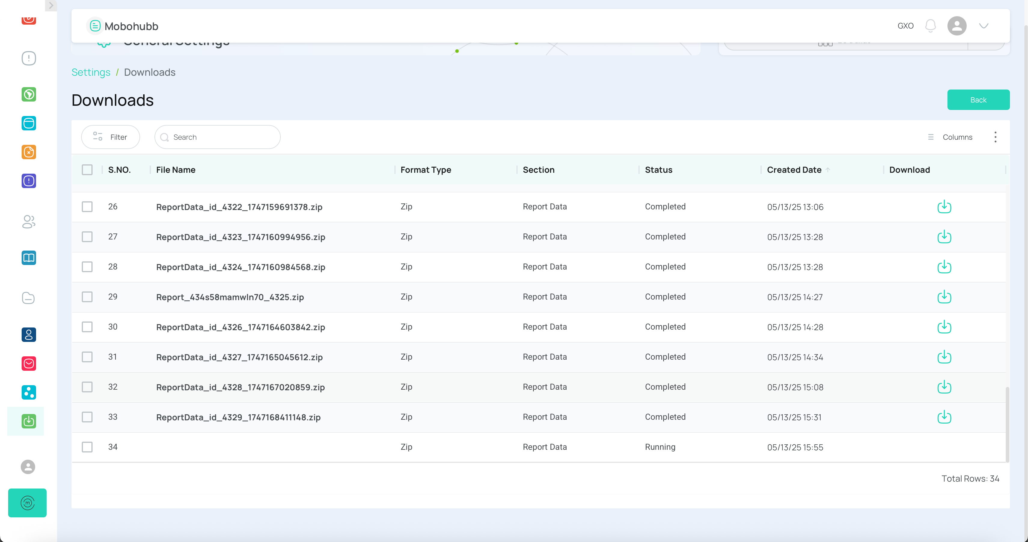Image resolution: width=1028 pixels, height=542 pixels.
Task: Open the dark blue person sidebar icon
Action: coord(29,335)
